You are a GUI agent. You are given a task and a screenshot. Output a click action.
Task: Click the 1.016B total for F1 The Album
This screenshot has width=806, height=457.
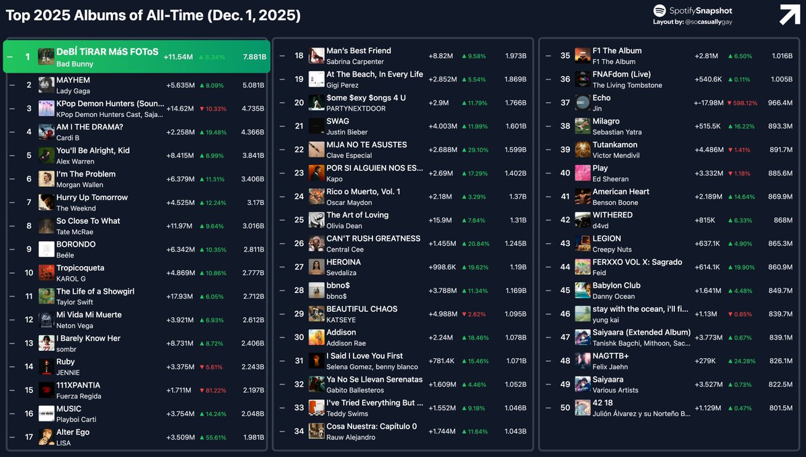point(782,56)
